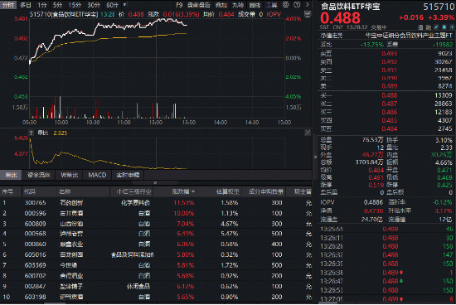Select stock row with code 002847
The height and width of the screenshot is (305, 456).
156,286
